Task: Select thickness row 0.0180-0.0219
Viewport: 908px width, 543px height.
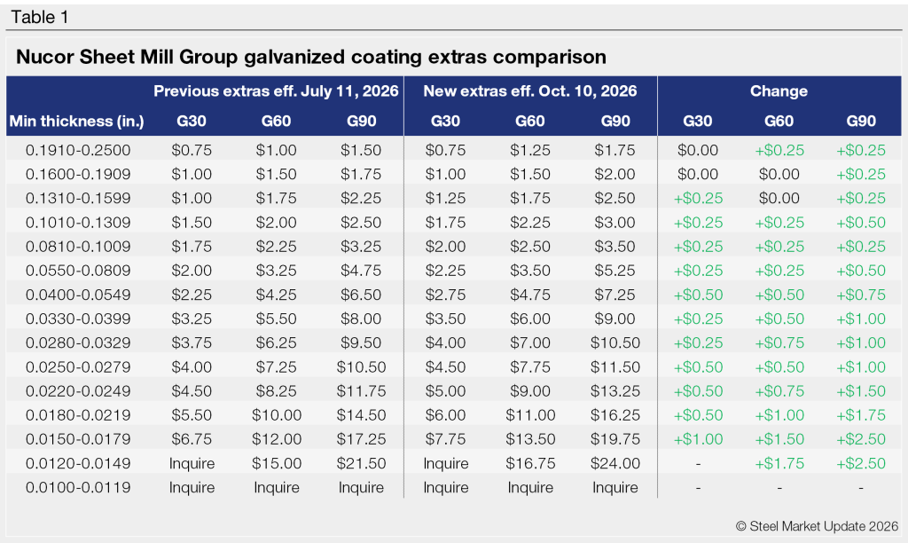Action: click(x=454, y=415)
